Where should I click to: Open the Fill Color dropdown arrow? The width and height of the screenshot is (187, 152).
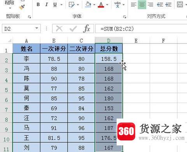click(94, 5)
